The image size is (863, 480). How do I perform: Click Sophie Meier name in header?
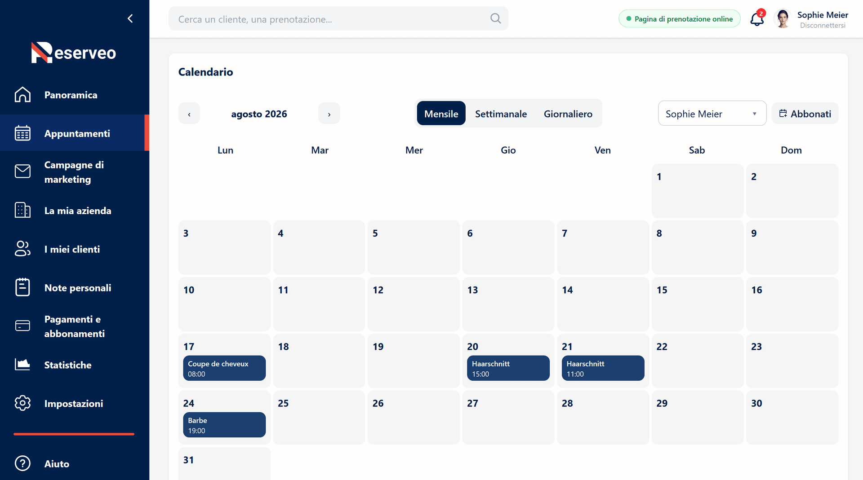(822, 15)
